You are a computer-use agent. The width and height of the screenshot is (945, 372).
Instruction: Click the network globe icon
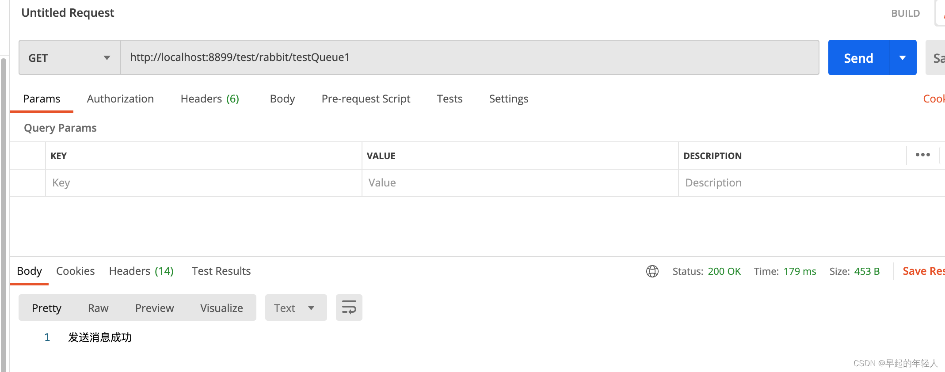[x=652, y=271]
